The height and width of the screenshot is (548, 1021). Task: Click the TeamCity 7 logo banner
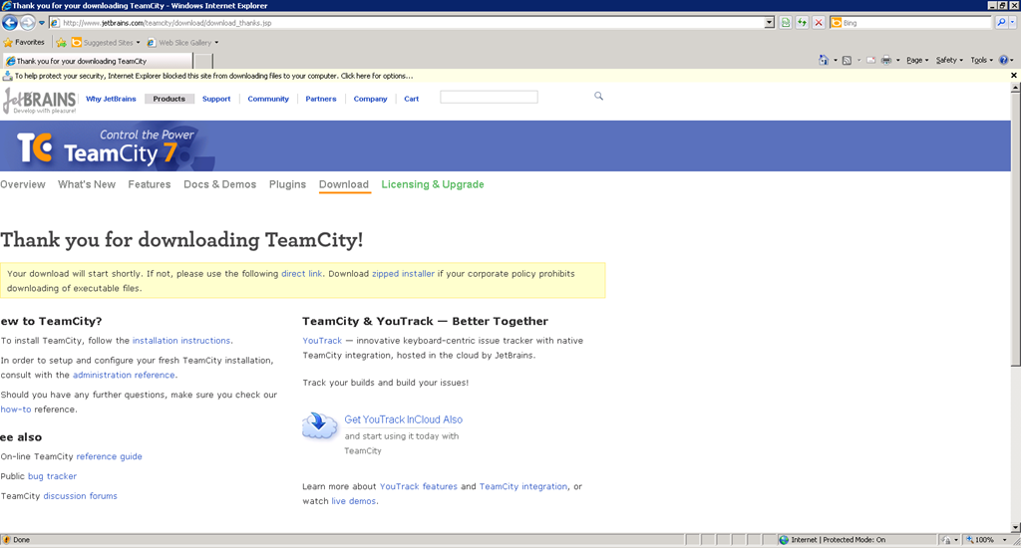tap(108, 146)
